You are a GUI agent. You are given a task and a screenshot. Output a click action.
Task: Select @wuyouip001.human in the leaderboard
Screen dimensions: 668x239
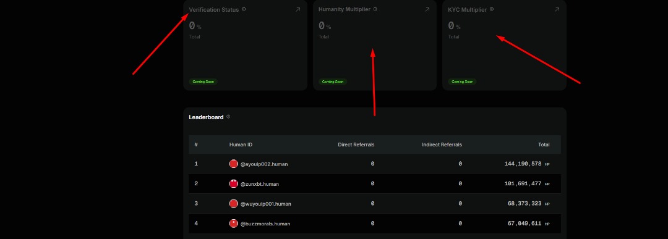[x=266, y=204]
